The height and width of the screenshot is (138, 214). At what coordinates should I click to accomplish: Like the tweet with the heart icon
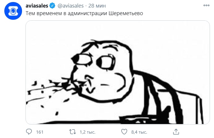click(x=124, y=132)
